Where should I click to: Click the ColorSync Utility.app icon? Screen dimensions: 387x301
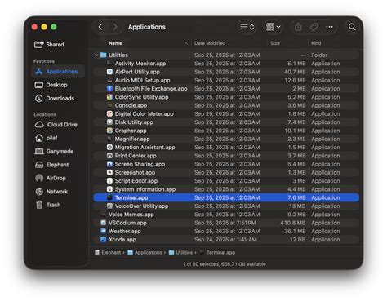coord(109,97)
